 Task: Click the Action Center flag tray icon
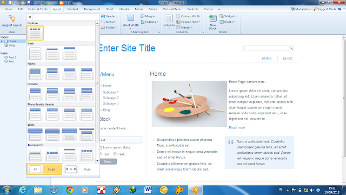pyautogui.click(x=294, y=190)
